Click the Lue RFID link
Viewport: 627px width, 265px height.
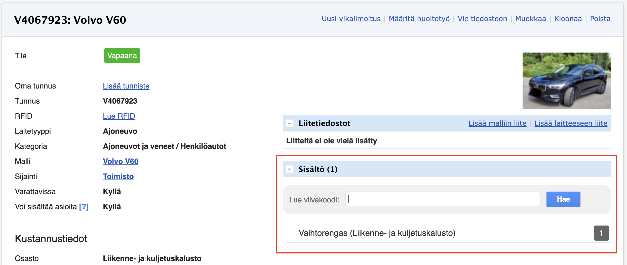point(119,116)
